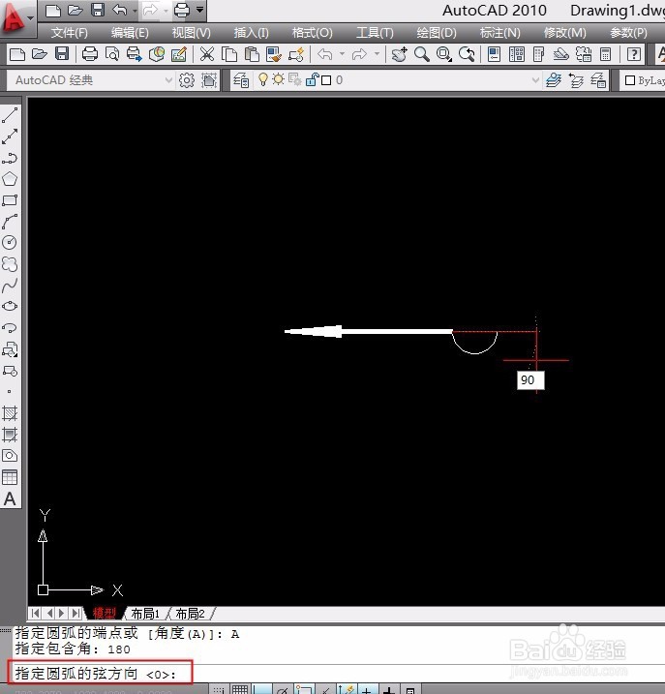Viewport: 665px width, 694px height.
Task: Click the Plot Preview icon
Action: click(x=112, y=54)
